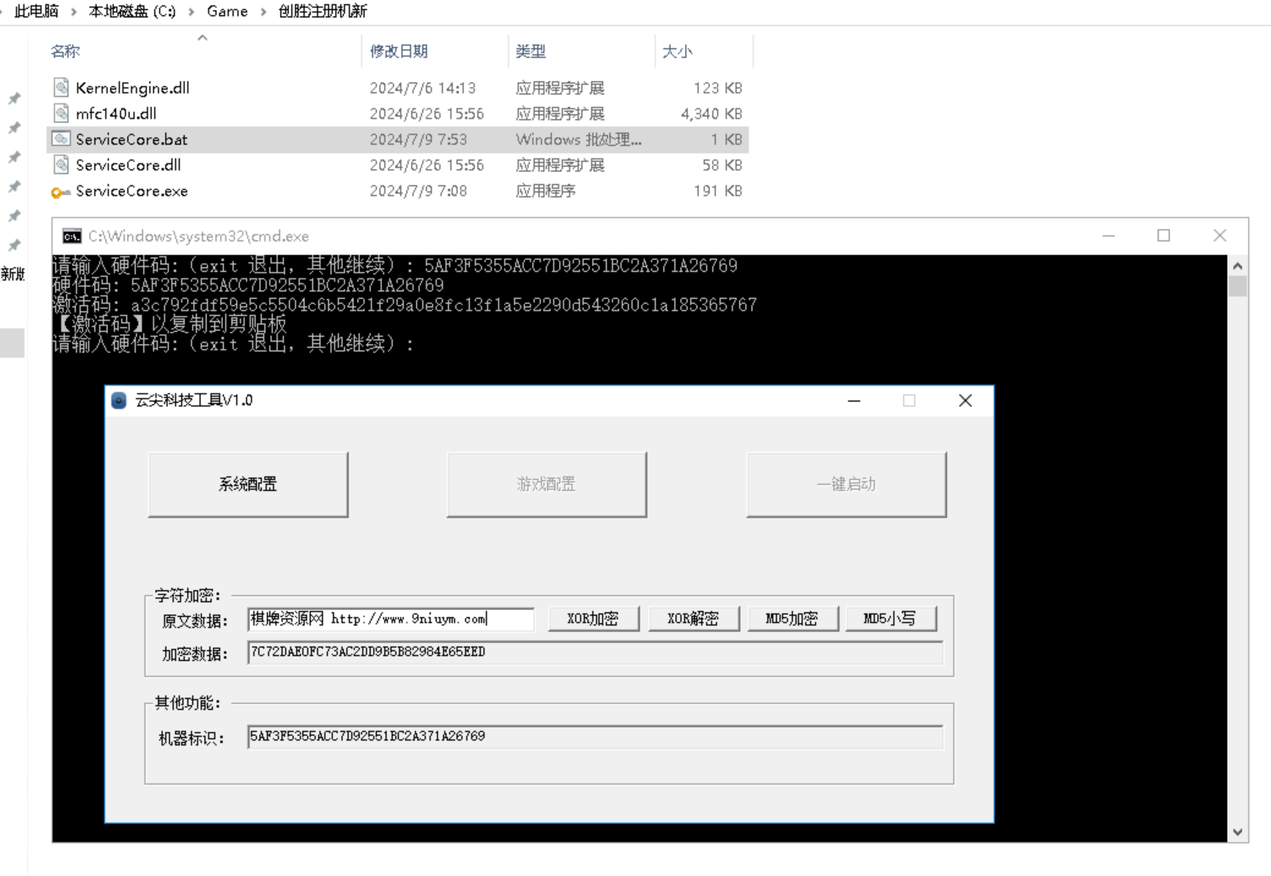The height and width of the screenshot is (876, 1271).
Task: Click the cmd.exe window title text
Action: 199,237
